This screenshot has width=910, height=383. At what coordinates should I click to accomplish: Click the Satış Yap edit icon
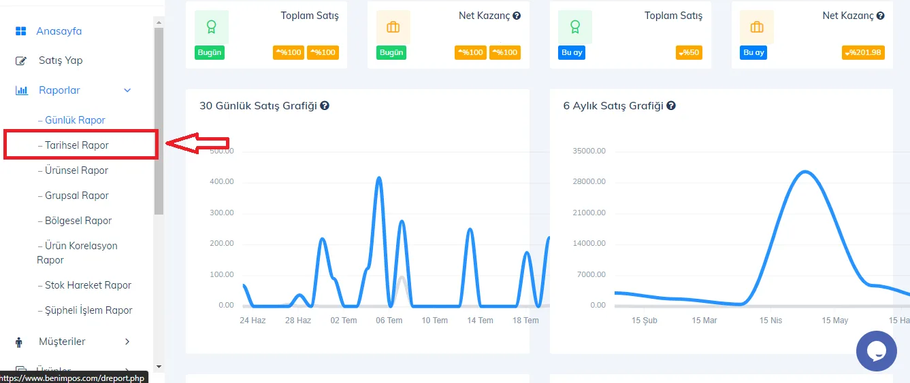click(x=21, y=60)
